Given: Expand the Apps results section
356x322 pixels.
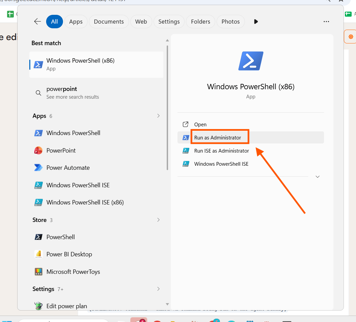Looking at the screenshot, I should coord(158,116).
